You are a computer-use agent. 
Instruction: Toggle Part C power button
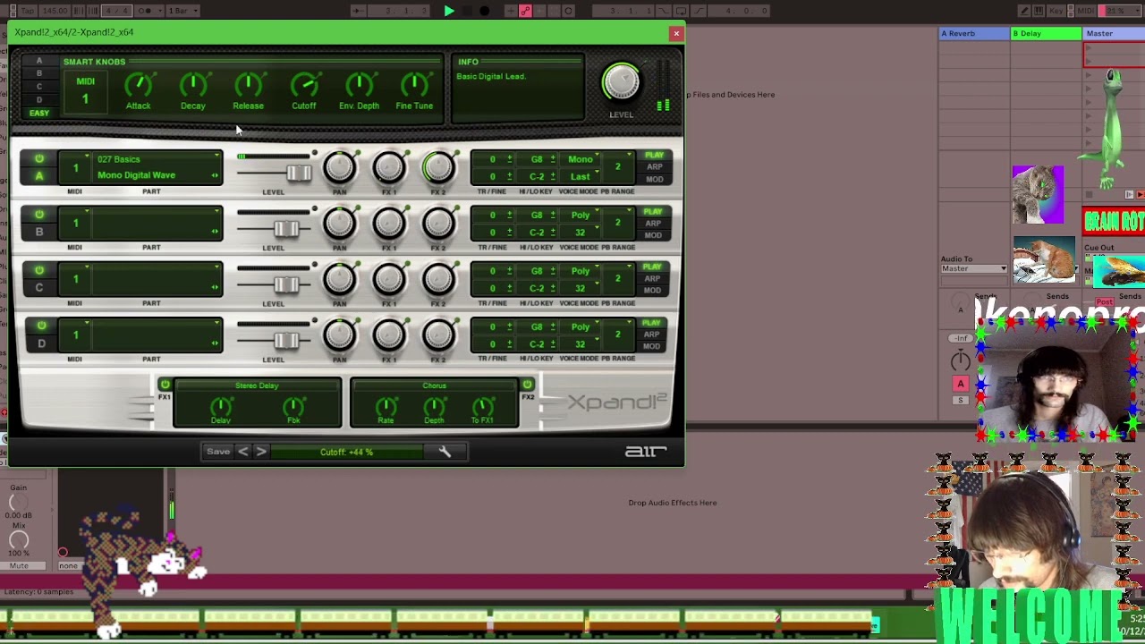tap(39, 270)
